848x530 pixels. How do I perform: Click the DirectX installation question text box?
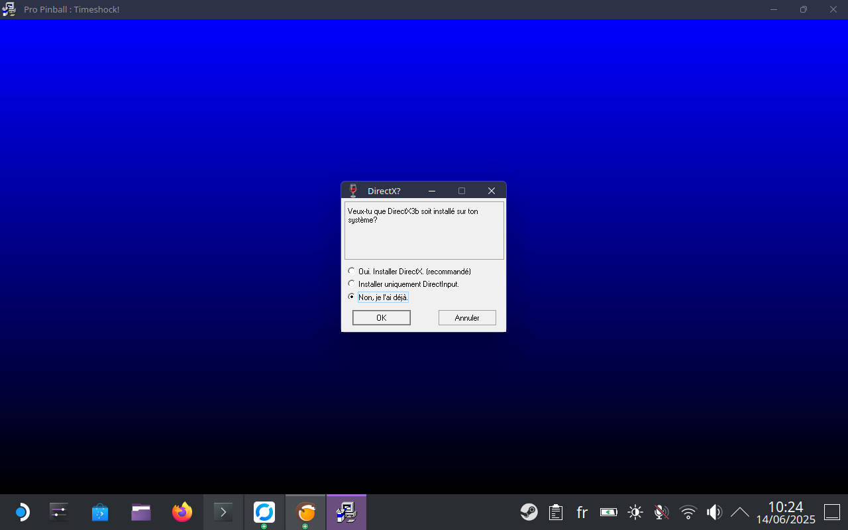pyautogui.click(x=424, y=231)
